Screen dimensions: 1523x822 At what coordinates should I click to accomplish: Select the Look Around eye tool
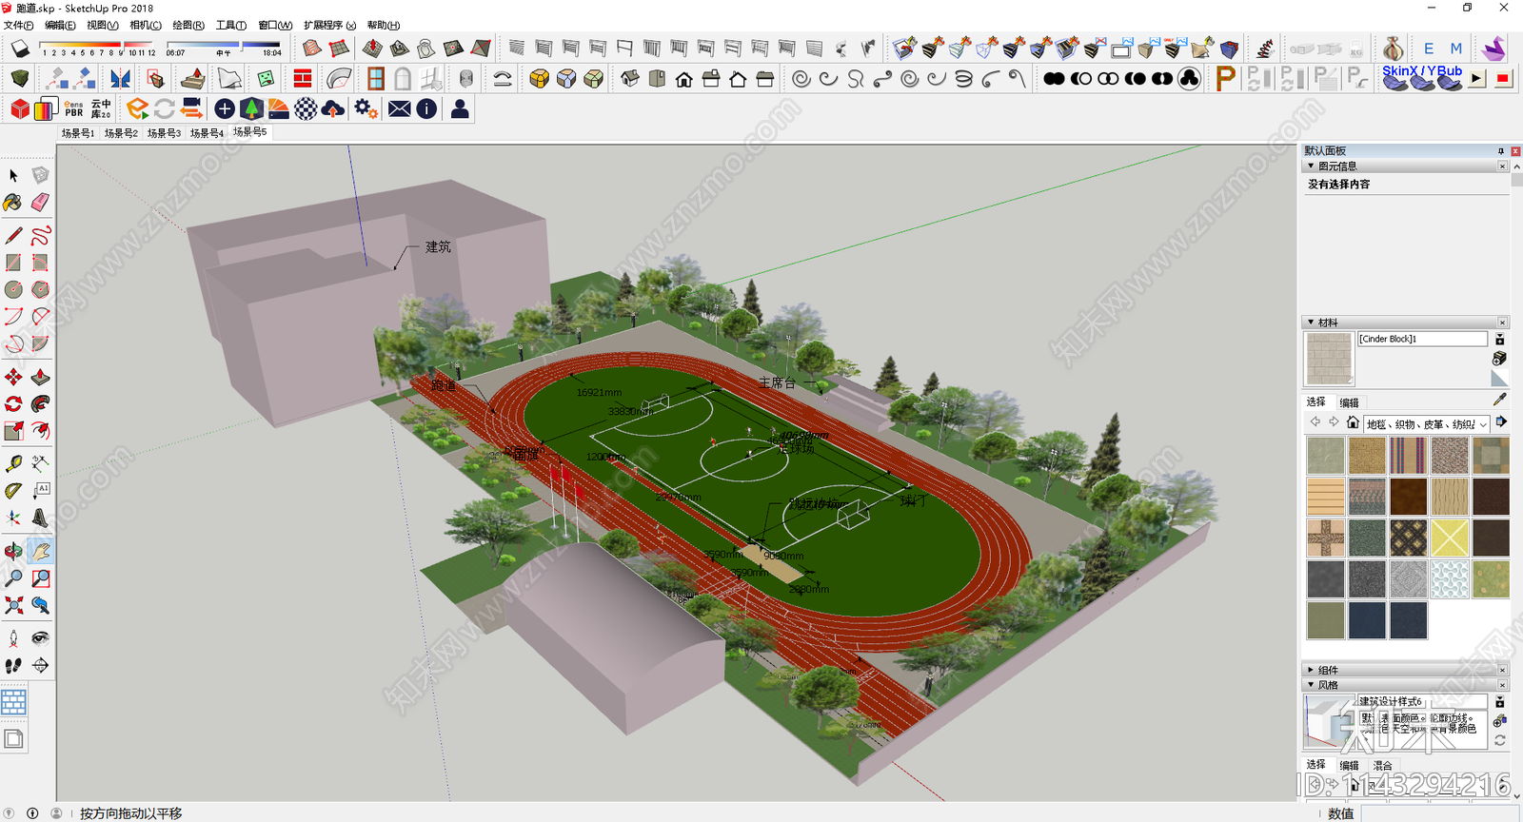[x=40, y=637]
